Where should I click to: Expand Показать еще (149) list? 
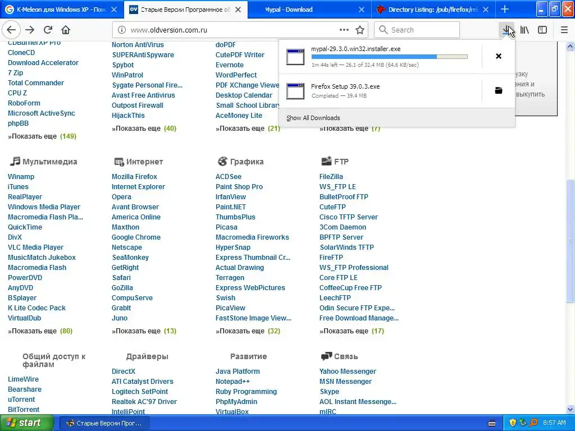42,136
